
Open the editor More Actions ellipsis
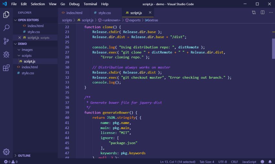point(270,13)
